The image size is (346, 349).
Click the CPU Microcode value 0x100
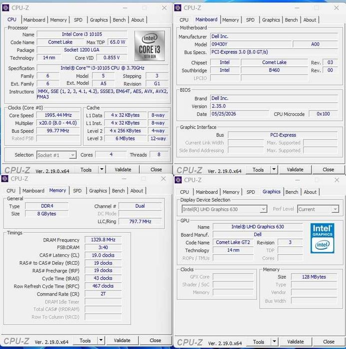pyautogui.click(x=323, y=114)
